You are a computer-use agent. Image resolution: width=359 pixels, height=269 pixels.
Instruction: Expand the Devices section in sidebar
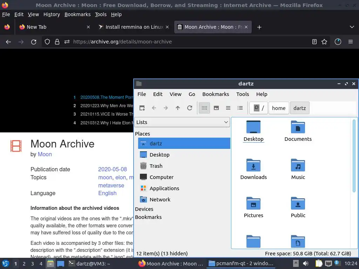coord(144,209)
